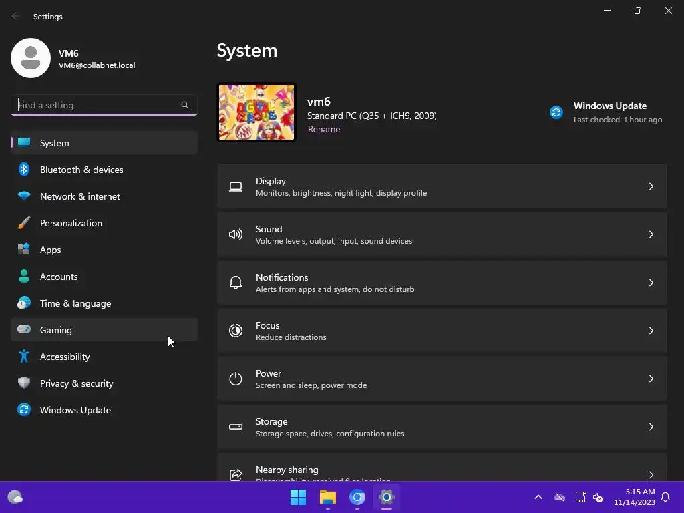The image size is (684, 513).
Task: Select the System label in sidebar
Action: click(55, 143)
